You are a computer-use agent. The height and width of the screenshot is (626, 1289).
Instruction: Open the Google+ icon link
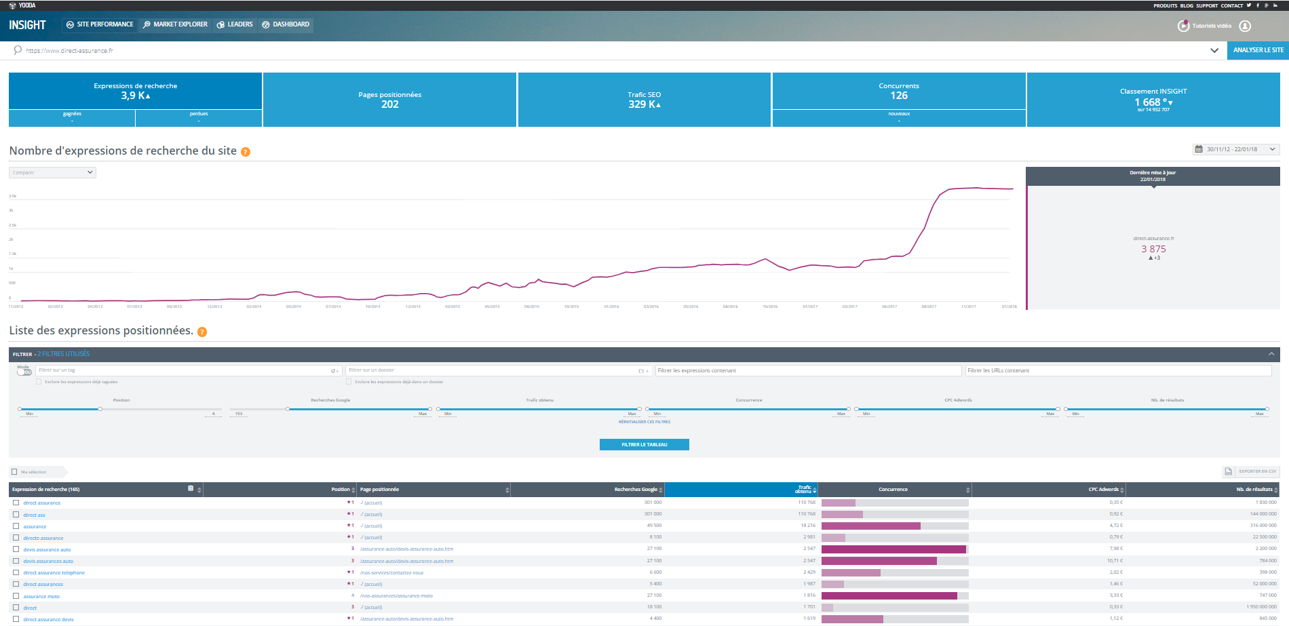1267,5
